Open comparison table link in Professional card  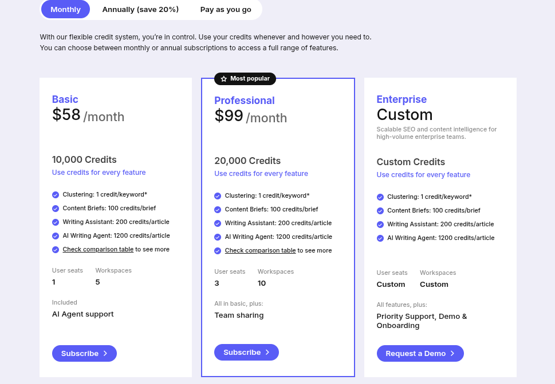[260, 250]
